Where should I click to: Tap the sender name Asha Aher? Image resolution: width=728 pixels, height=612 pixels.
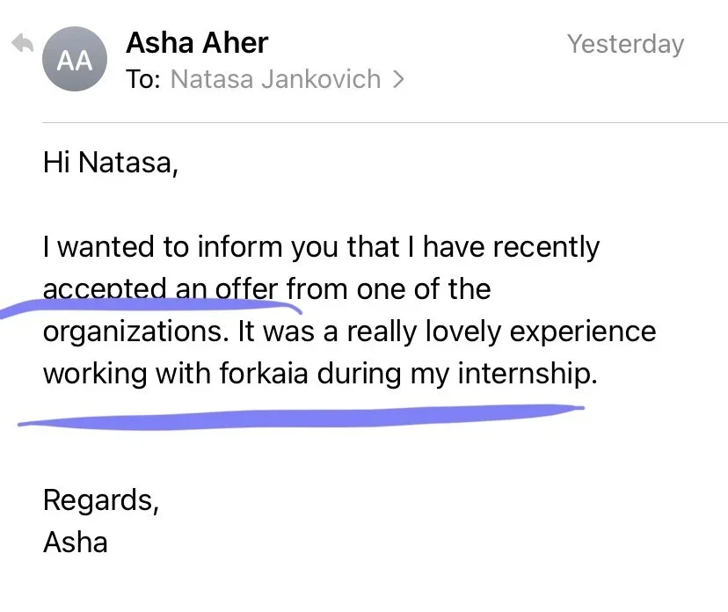point(197,42)
